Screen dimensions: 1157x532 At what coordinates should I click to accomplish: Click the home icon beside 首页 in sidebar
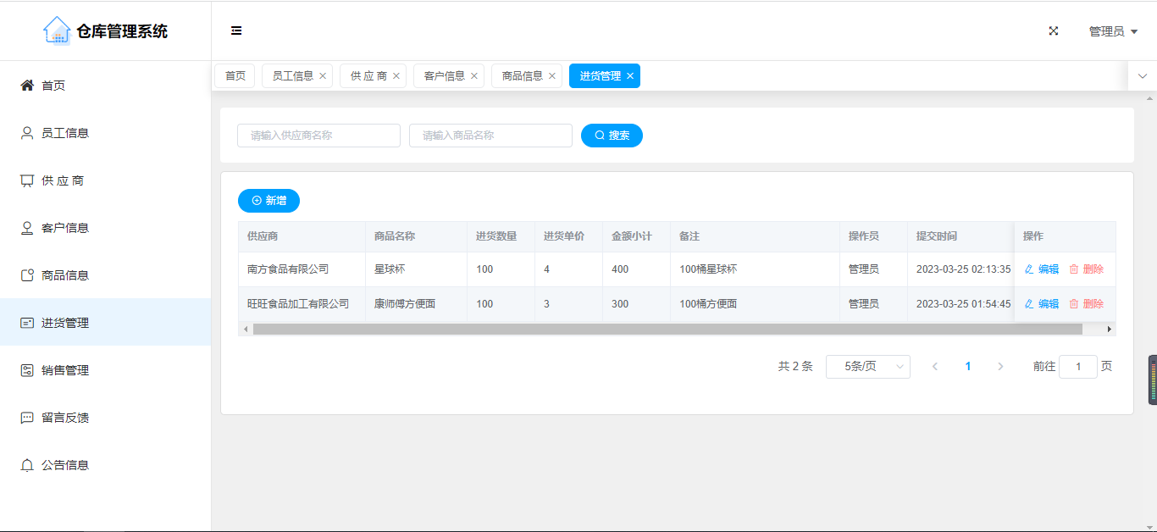tap(27, 86)
